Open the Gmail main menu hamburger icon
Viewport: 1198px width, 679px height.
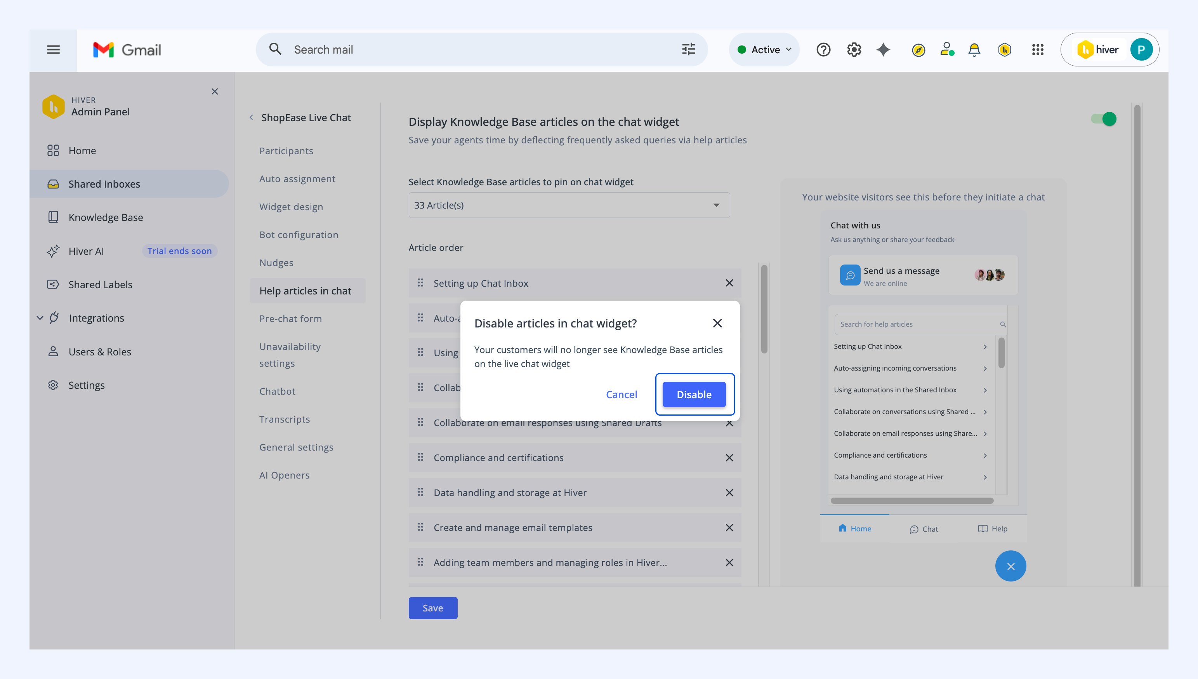point(53,49)
